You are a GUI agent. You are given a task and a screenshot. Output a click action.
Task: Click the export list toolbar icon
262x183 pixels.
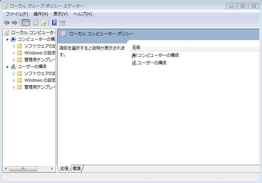tap(44, 23)
